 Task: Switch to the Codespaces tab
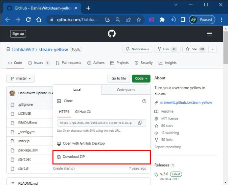coord(126,90)
